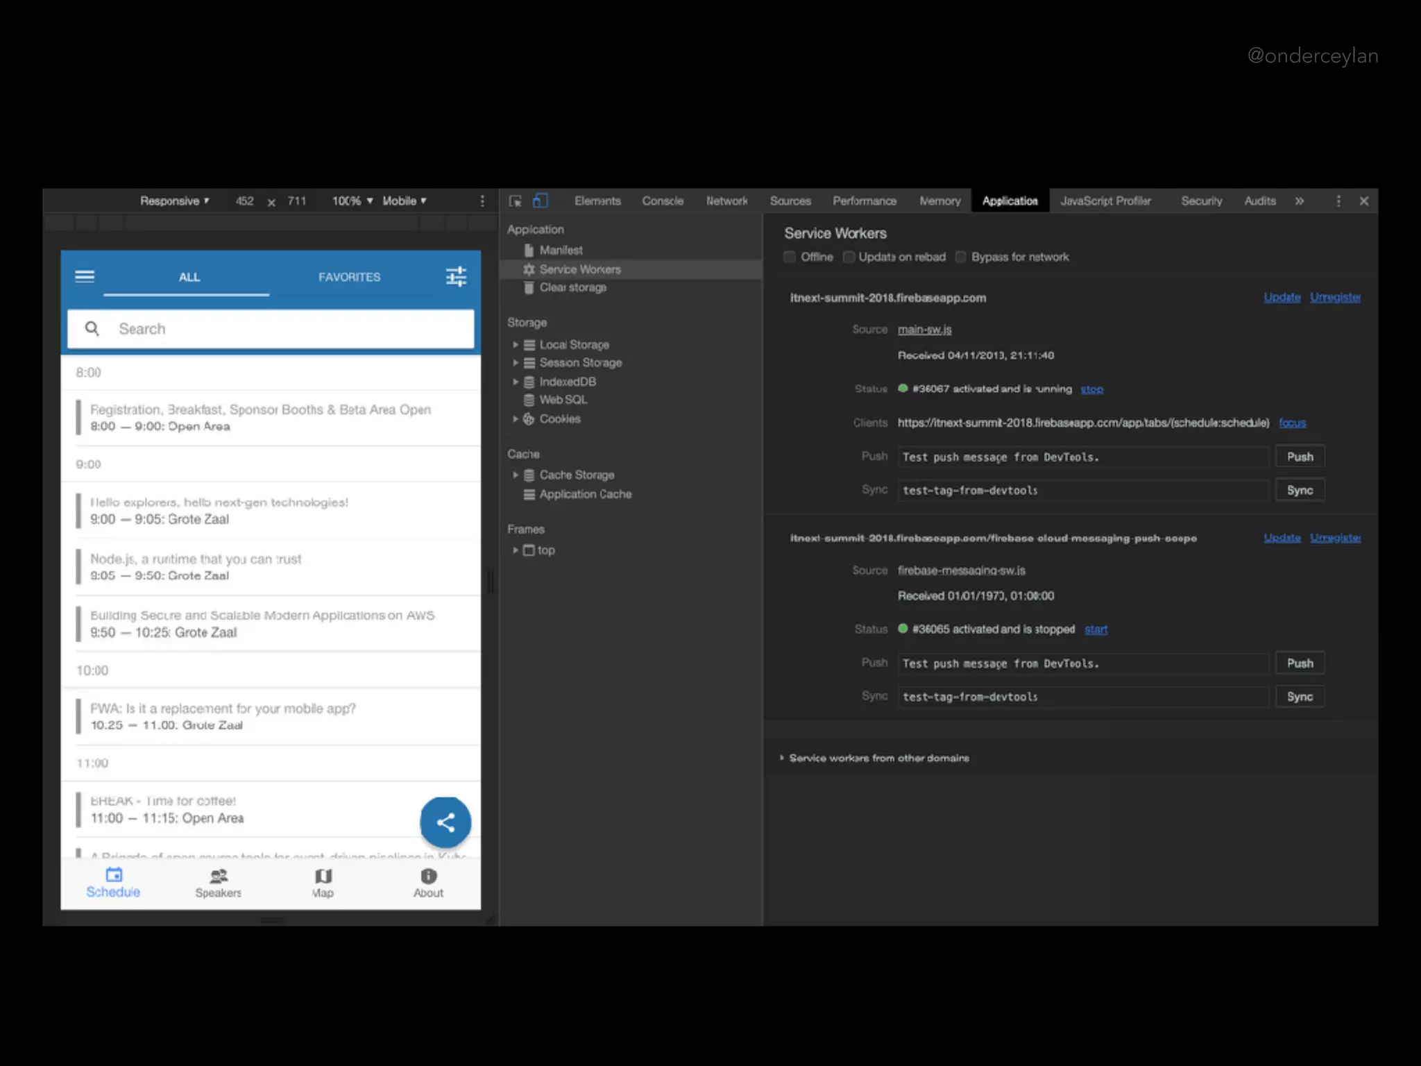Enable Bypass for network checkbox

coord(961,257)
